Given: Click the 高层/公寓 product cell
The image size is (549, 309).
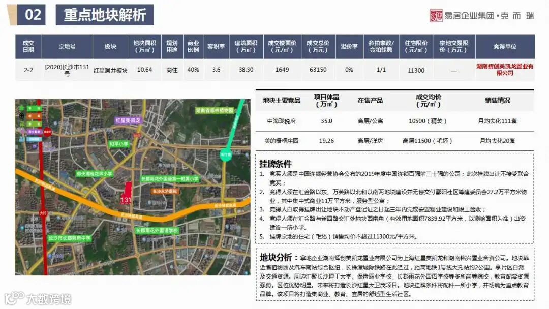Looking at the screenshot, I should click(x=370, y=121).
